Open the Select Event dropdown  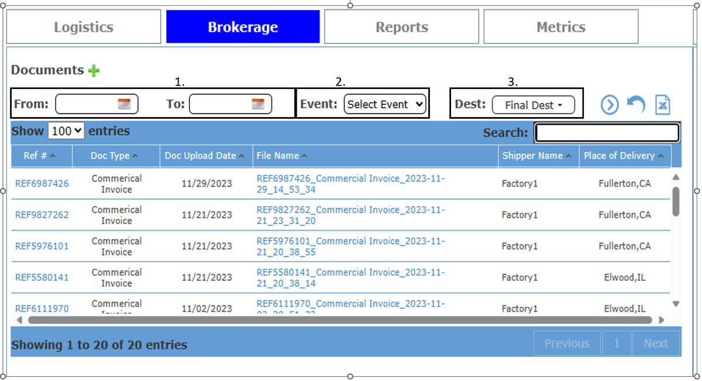pos(385,104)
